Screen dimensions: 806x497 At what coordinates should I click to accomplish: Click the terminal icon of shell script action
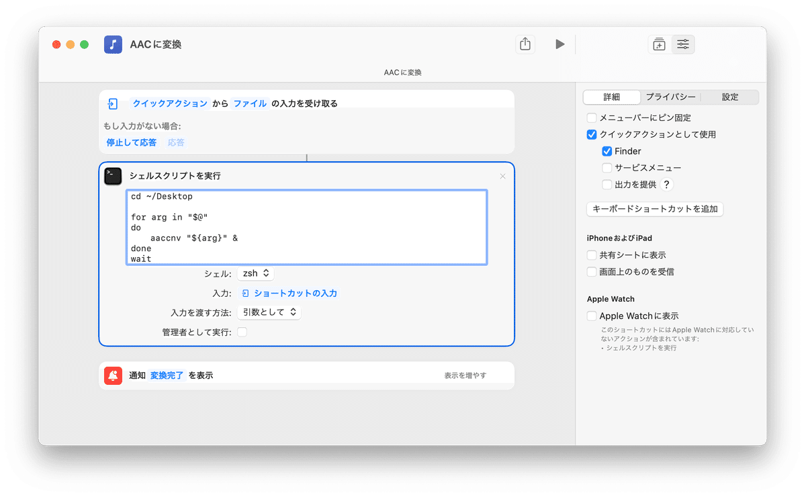coord(113,176)
